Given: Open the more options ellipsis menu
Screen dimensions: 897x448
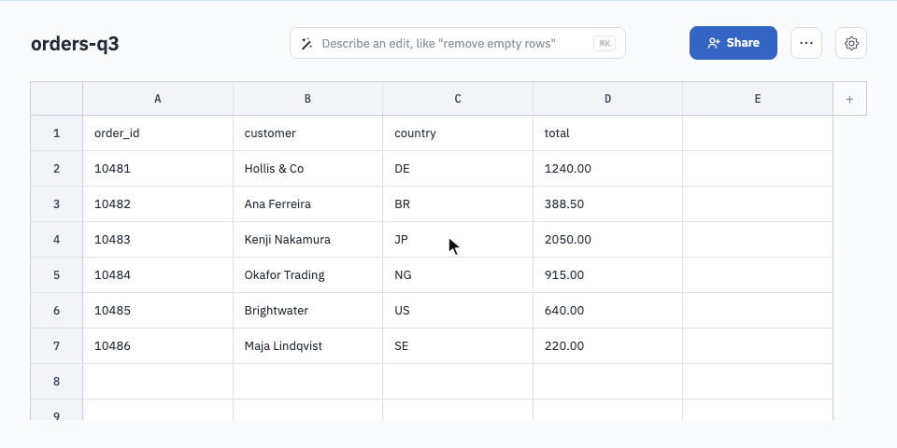Looking at the screenshot, I should coord(806,43).
